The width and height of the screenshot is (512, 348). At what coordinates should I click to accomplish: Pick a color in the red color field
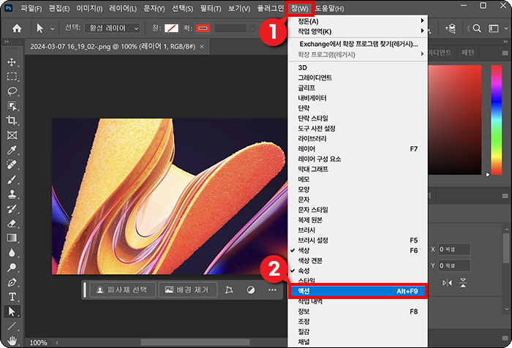click(x=454, y=120)
